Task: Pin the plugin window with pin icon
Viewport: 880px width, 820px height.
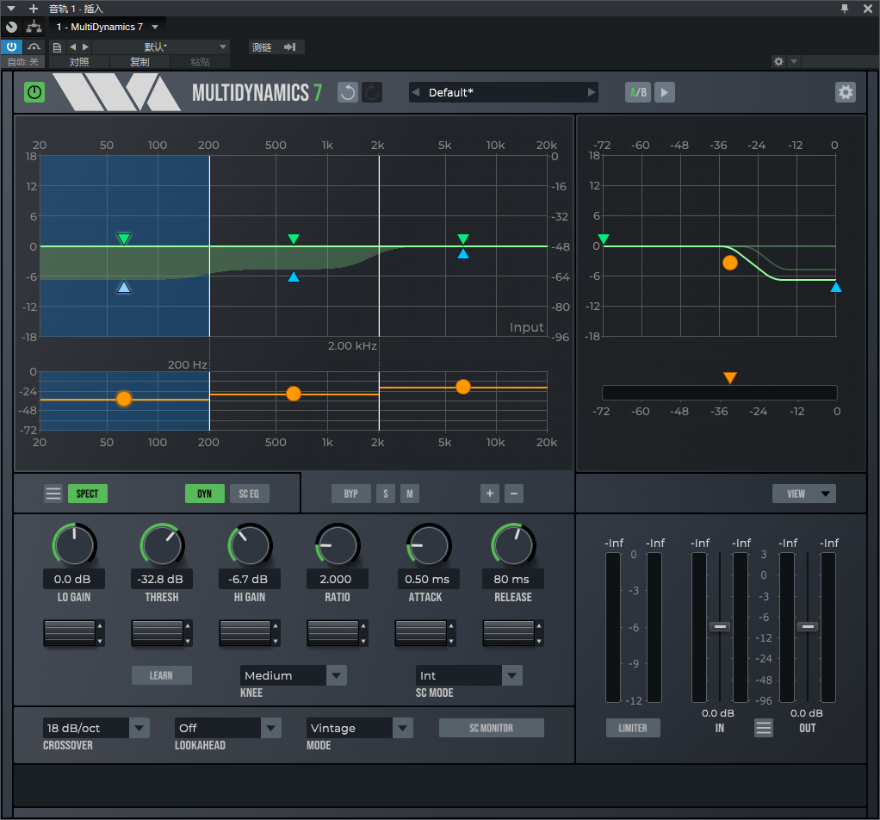Action: 845,9
